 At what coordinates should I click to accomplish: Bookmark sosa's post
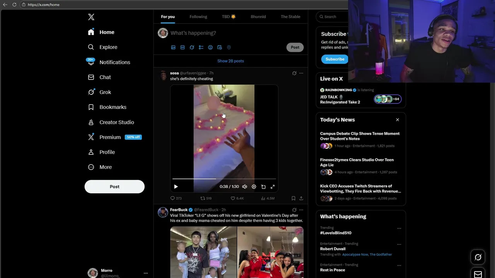(294, 198)
